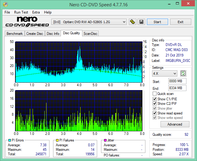
Task: Click the PO failures label
Action: click(x=112, y=155)
